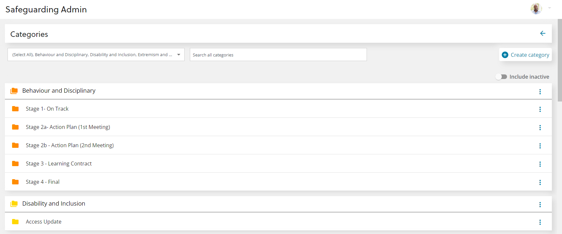Click the folder icon next to Access Update
562x234 pixels.
click(x=15, y=222)
